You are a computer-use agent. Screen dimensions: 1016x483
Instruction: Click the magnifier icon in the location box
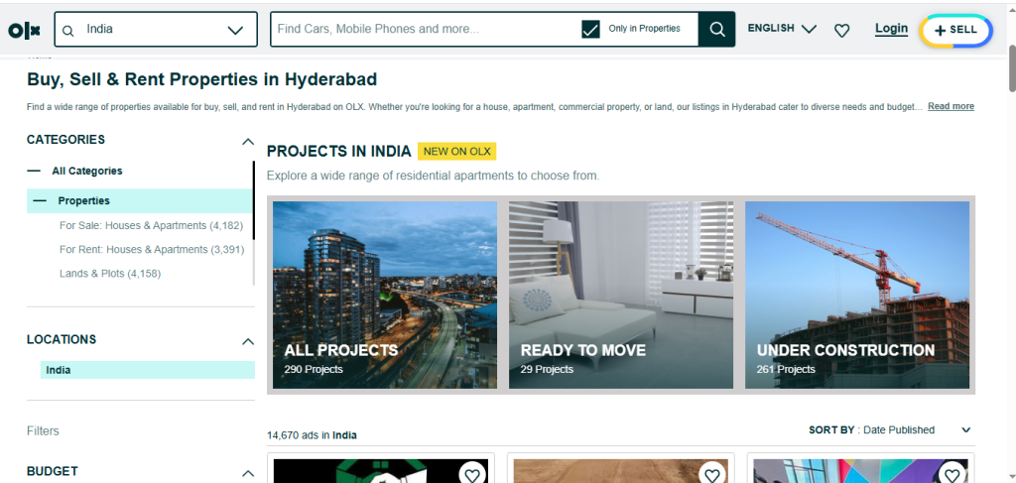coord(68,30)
